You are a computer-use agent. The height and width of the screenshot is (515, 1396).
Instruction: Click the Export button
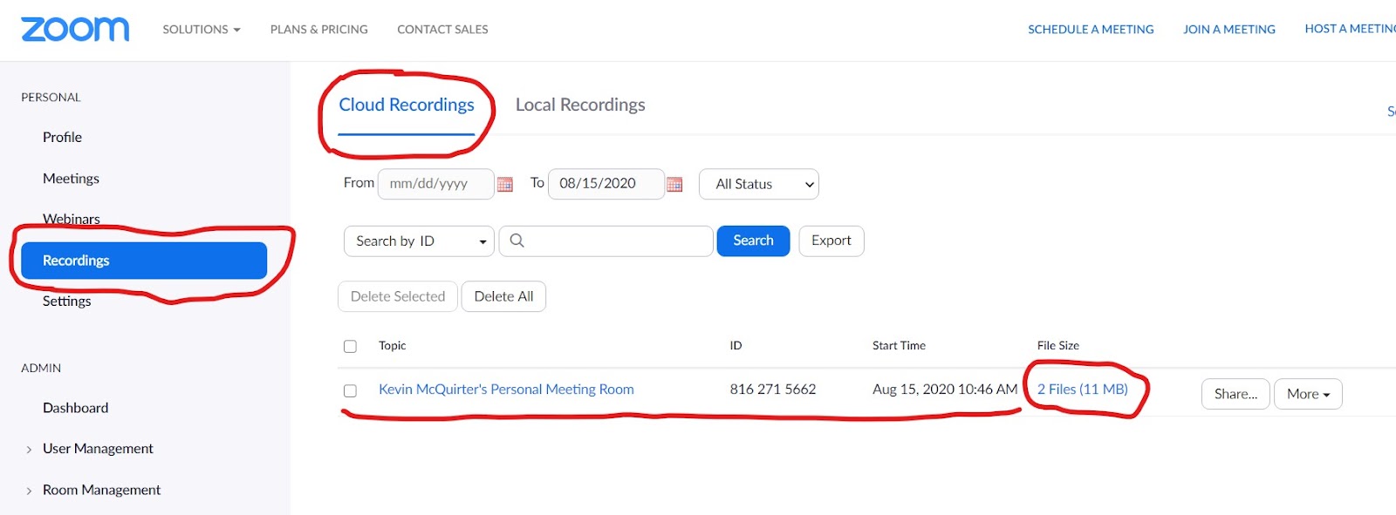tap(831, 241)
